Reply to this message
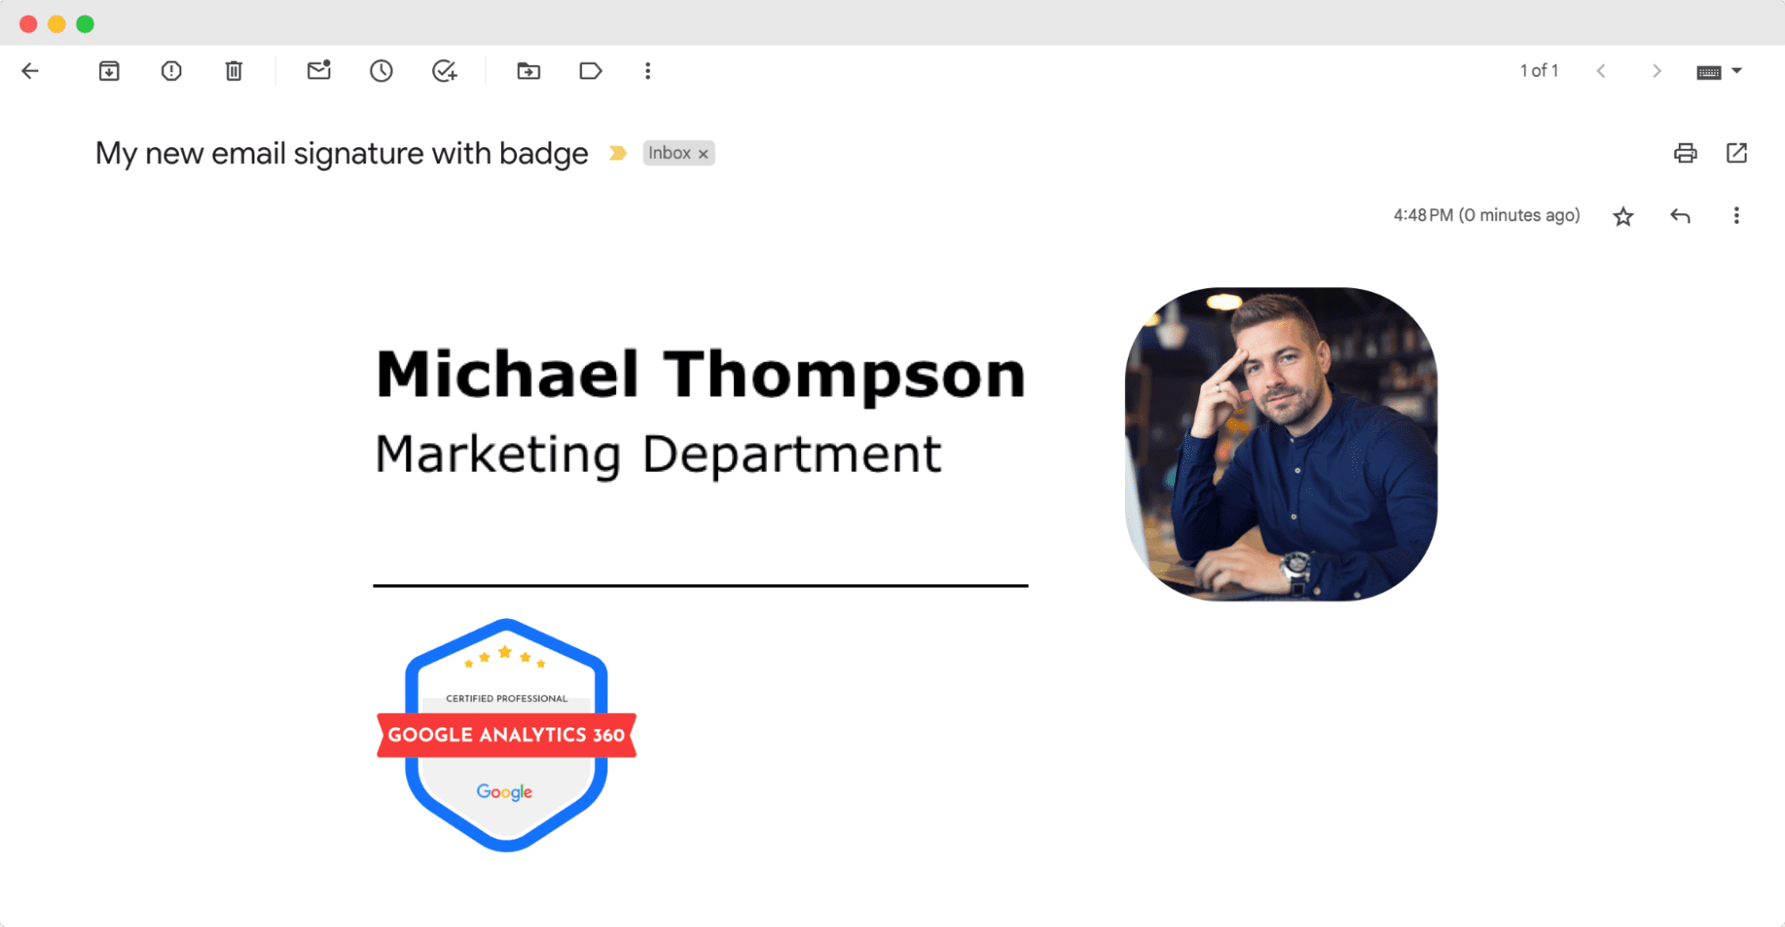Screen dimensions: 1785x927 (x=1681, y=216)
